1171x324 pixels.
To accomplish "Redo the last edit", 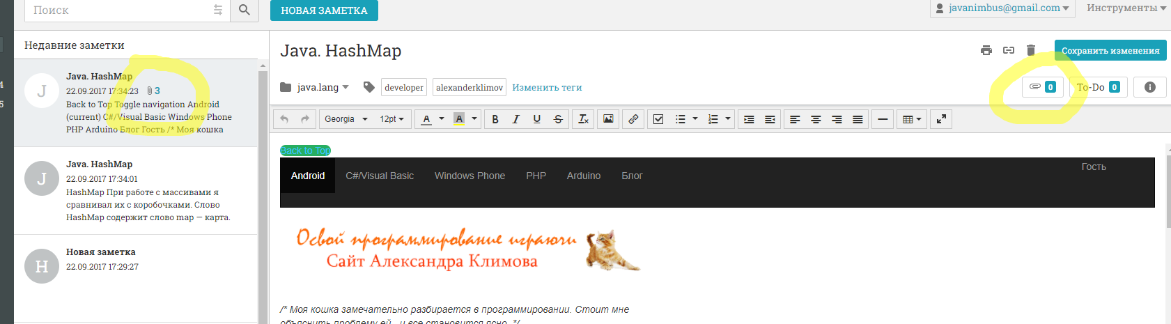I will tap(305, 119).
